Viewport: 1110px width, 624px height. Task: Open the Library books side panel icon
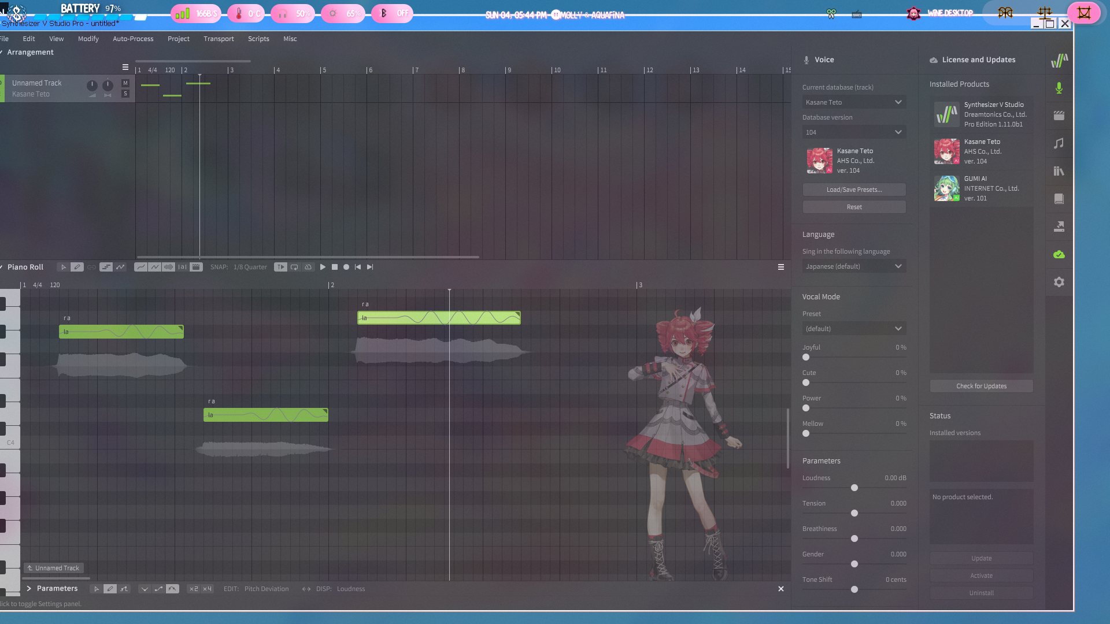pyautogui.click(x=1059, y=171)
